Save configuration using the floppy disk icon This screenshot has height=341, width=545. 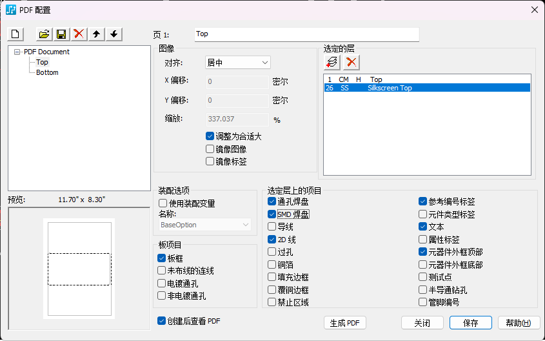point(61,34)
